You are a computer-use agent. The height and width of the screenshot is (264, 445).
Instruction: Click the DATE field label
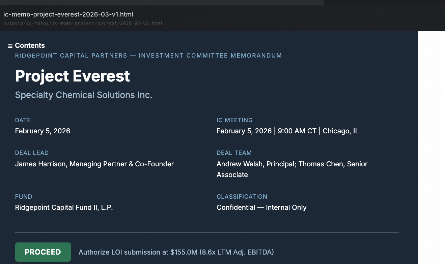(x=23, y=120)
